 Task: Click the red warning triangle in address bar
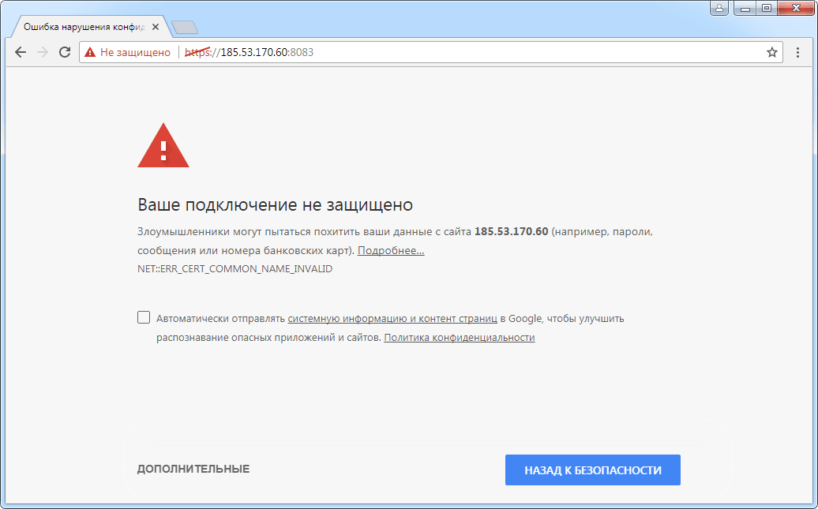point(90,52)
